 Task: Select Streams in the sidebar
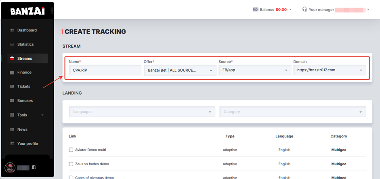(x=27, y=58)
